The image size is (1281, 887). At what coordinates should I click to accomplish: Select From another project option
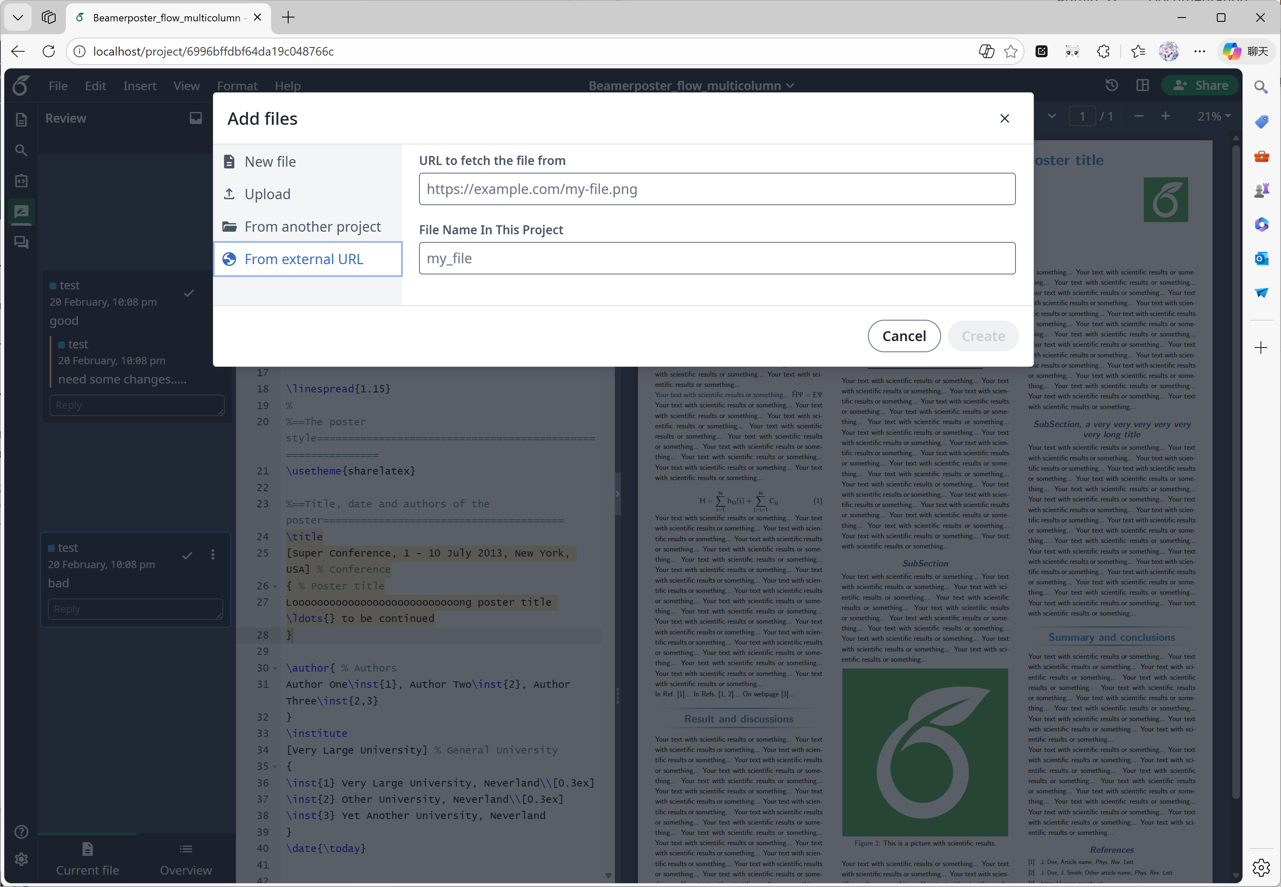pyautogui.click(x=312, y=227)
